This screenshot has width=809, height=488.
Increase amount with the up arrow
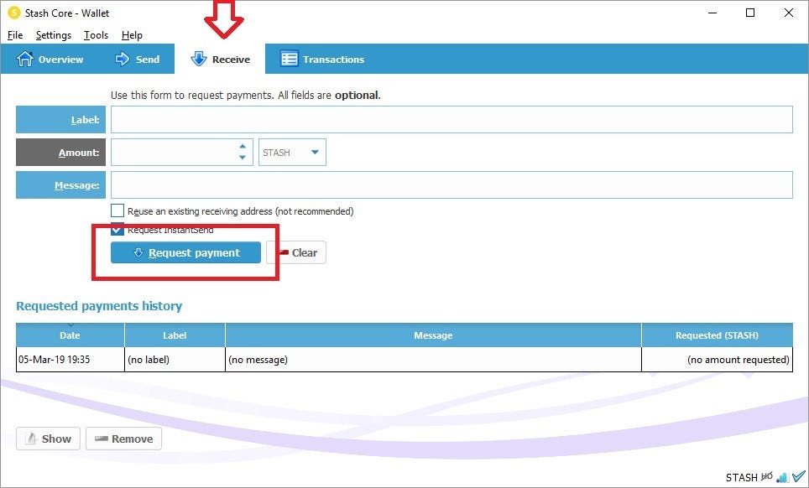pyautogui.click(x=243, y=147)
